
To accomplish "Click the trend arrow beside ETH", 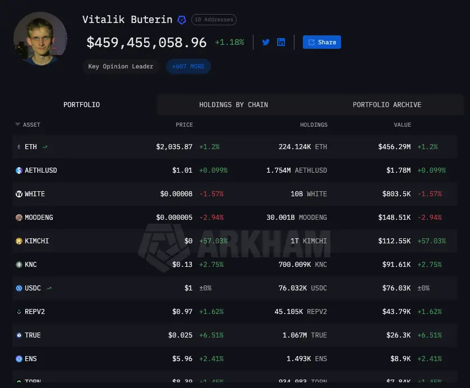I will [44, 146].
